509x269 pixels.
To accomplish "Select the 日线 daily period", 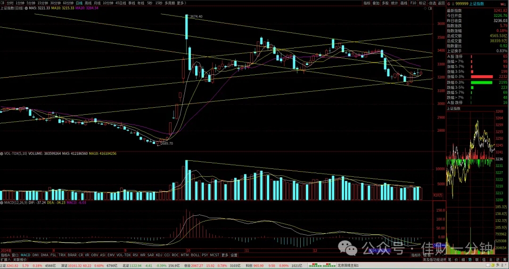I will [x=79, y=3].
